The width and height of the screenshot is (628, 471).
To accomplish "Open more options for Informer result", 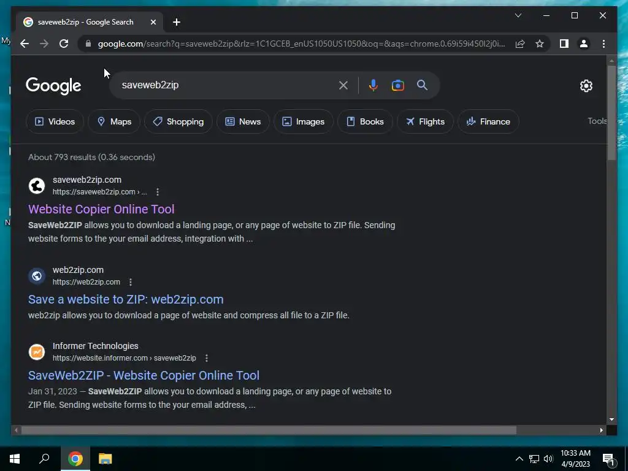I will coord(207,358).
